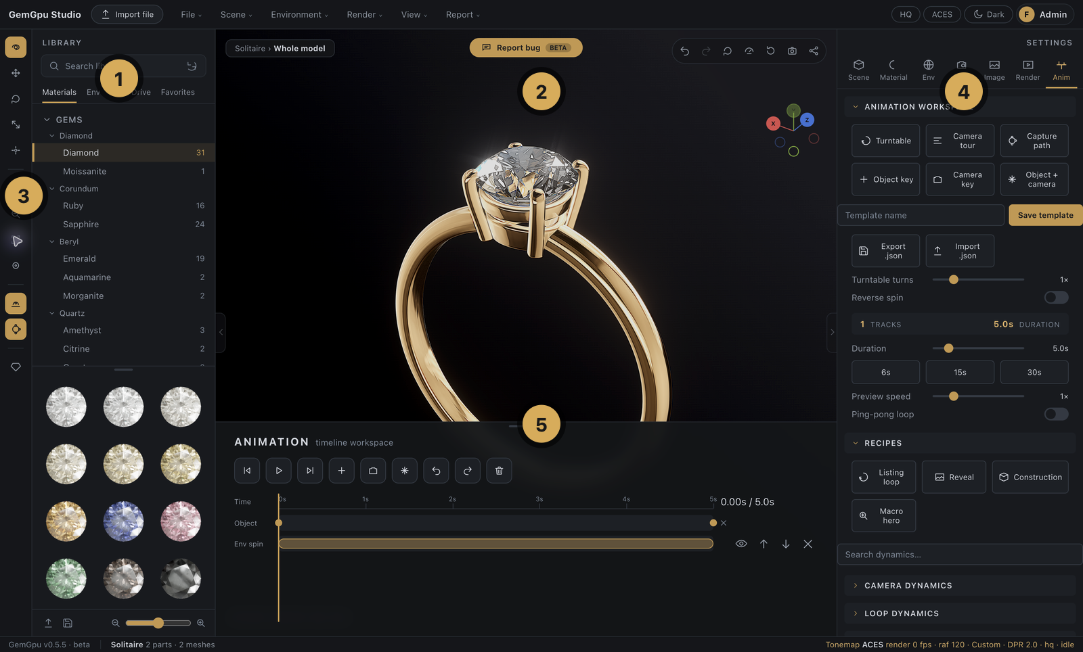Collapse the left library panel
Screen dimensions: 1083x652
point(221,332)
